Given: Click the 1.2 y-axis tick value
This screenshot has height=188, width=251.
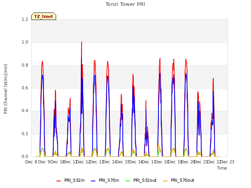Looking at the screenshot, I should pyautogui.click(x=25, y=19).
